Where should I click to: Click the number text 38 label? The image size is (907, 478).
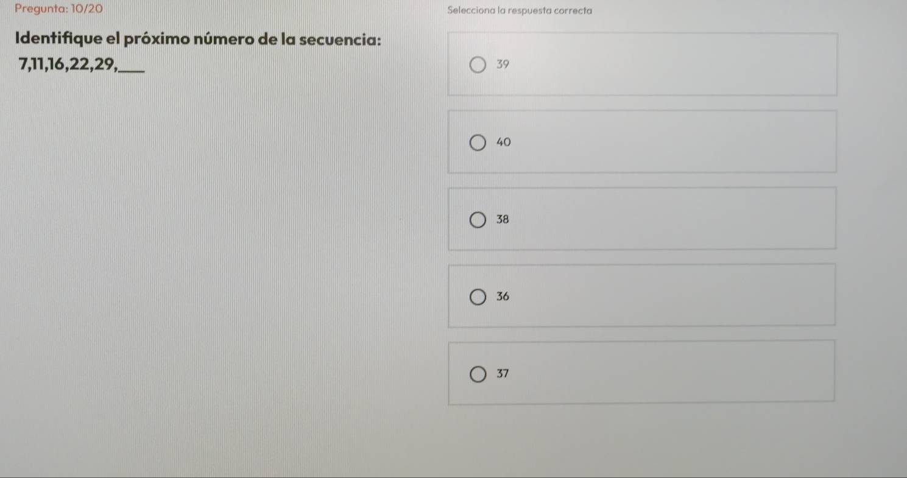point(503,219)
